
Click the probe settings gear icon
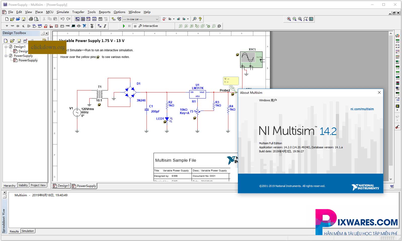tap(219, 26)
